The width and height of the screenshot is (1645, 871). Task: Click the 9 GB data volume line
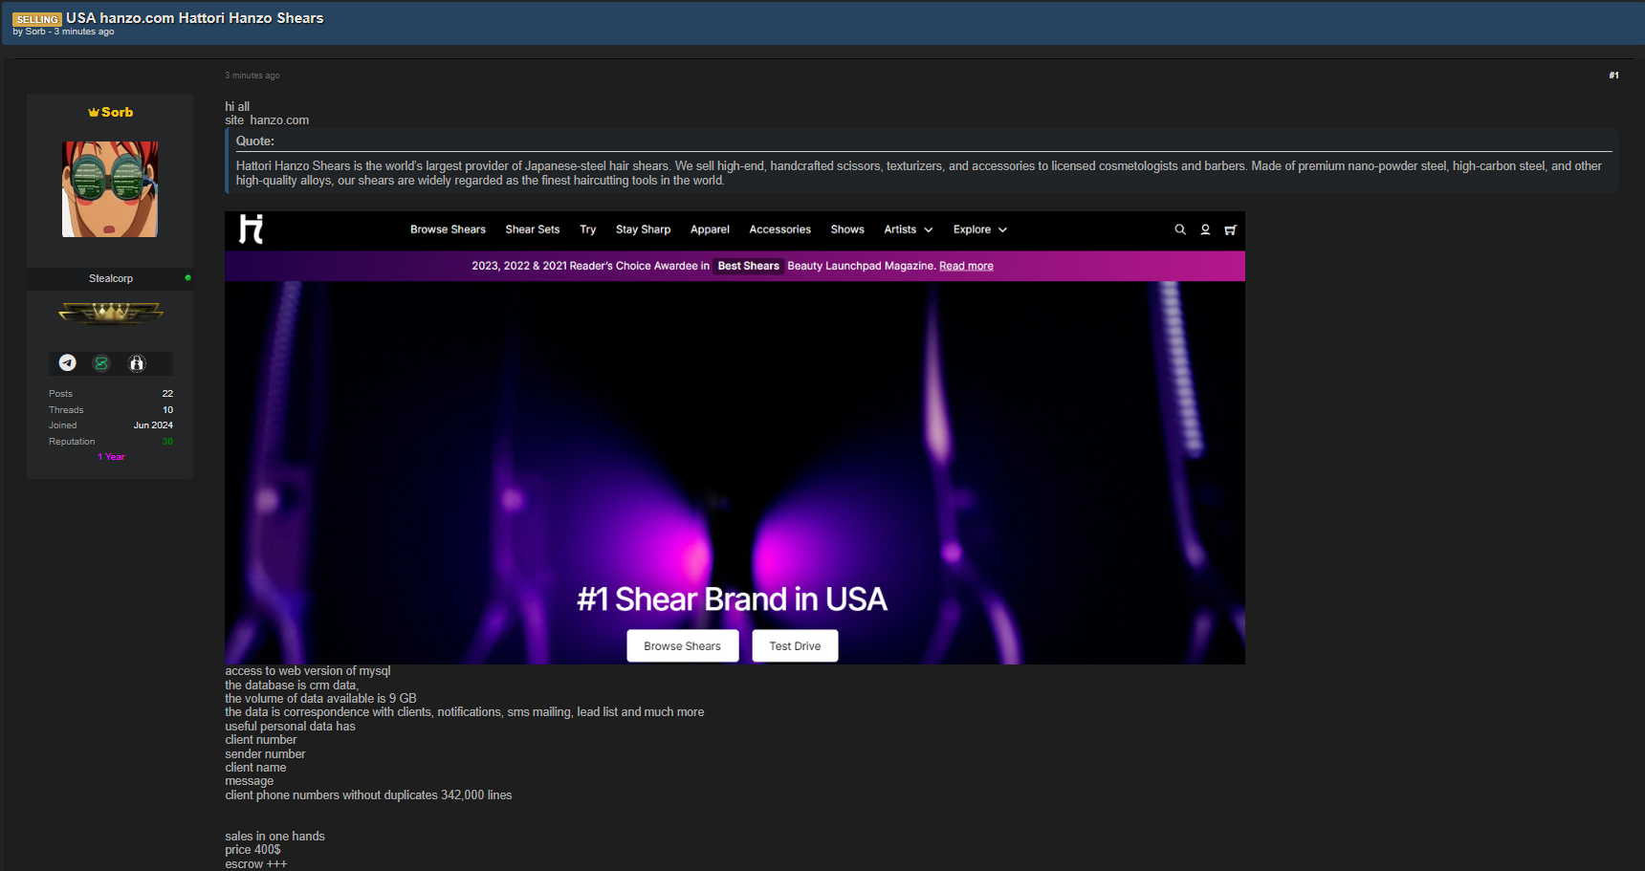coord(320,699)
